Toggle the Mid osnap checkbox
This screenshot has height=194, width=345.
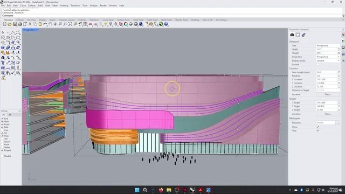[2, 127]
